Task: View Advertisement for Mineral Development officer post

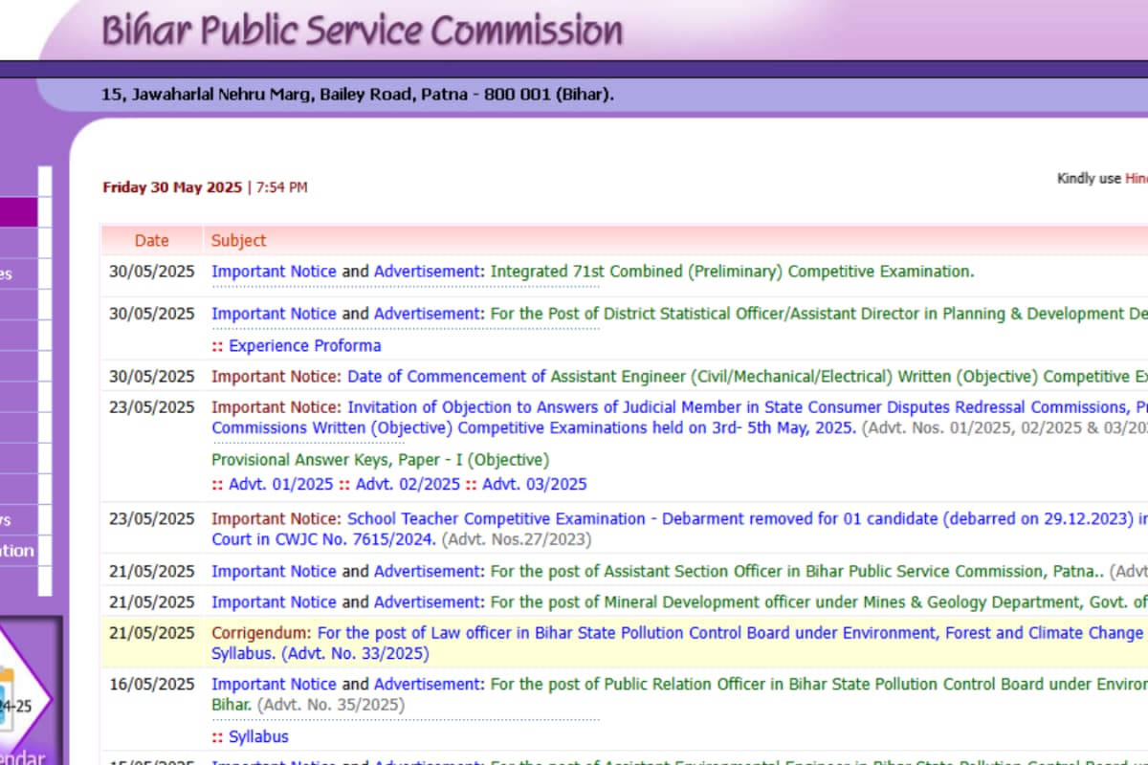Action: click(427, 602)
